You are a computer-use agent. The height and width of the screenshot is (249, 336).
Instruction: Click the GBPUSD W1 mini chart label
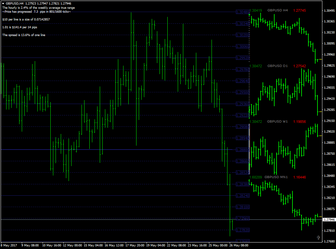(278, 122)
